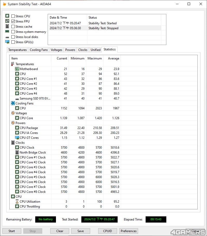The image size is (207, 236).
Task: Click the RAM stick icon beside Stress system memory
Action: [x=7, y=32]
